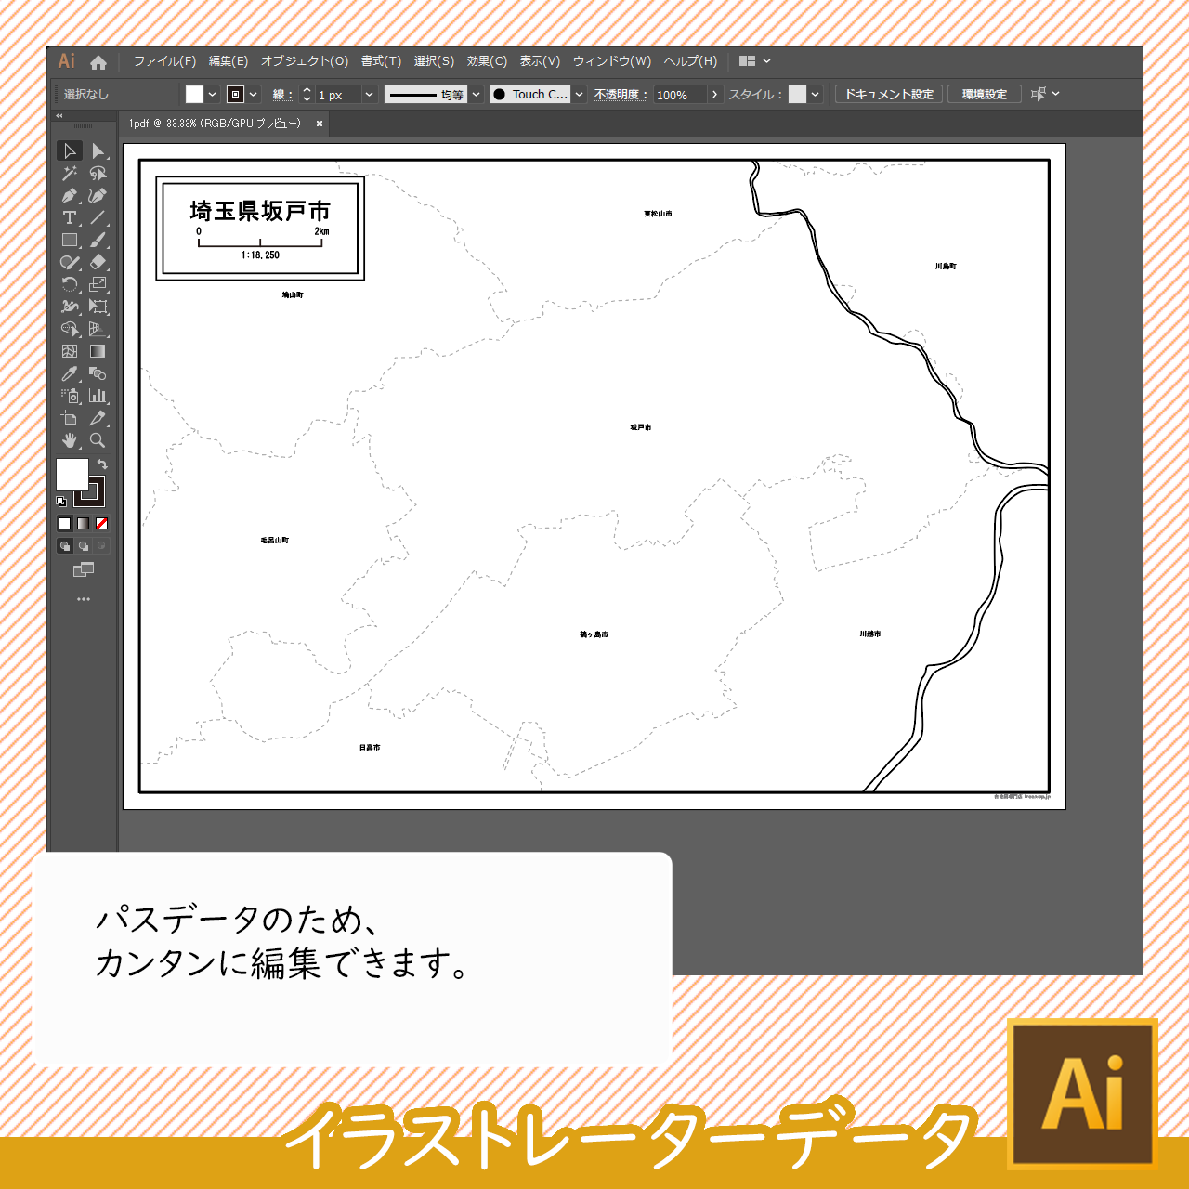This screenshot has height=1189, width=1189.
Task: Select the Rectangle tool
Action: tap(70, 240)
